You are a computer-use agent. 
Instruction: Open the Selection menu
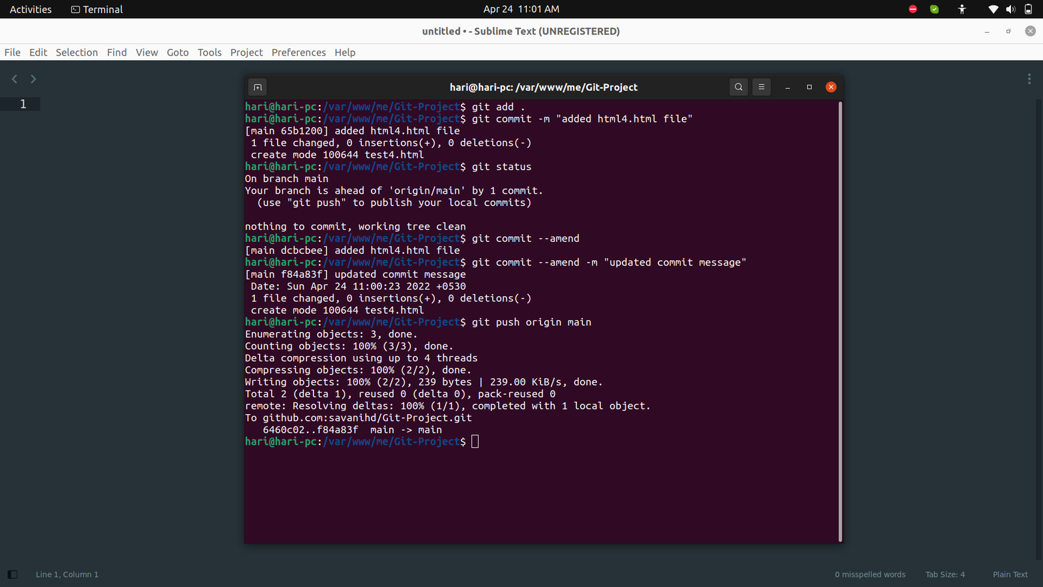[x=76, y=52]
